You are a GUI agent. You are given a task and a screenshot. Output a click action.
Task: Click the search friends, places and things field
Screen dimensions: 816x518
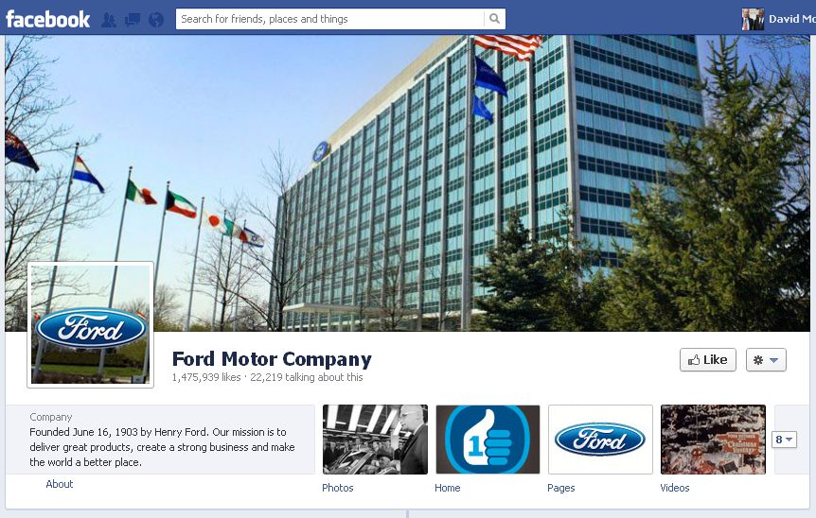pos(330,19)
